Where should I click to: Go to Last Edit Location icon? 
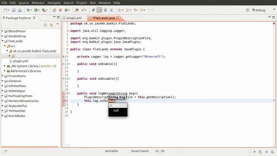(135, 10)
